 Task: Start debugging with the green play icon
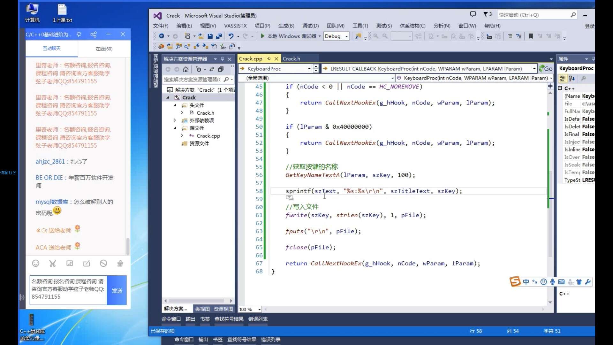262,36
